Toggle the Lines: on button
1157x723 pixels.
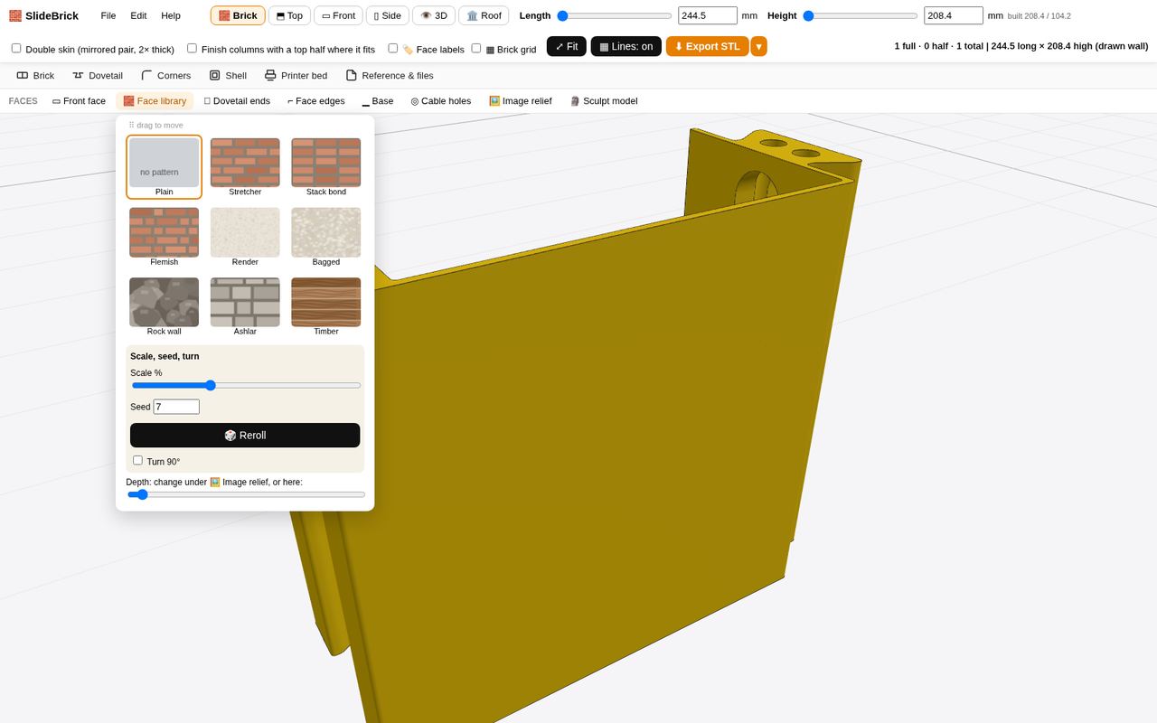pos(626,46)
